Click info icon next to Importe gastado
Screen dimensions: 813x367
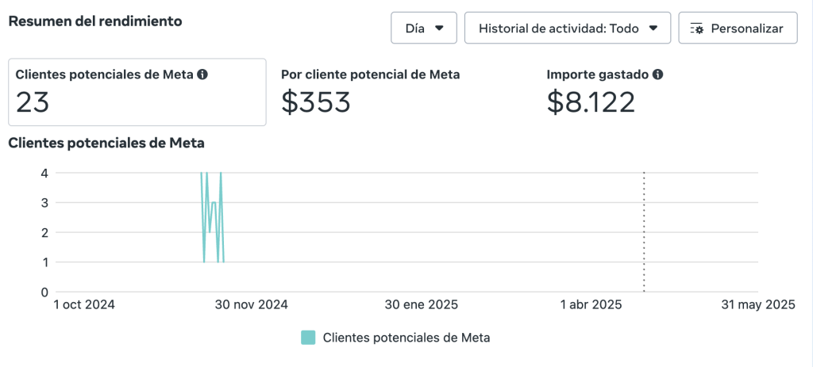[x=657, y=75]
